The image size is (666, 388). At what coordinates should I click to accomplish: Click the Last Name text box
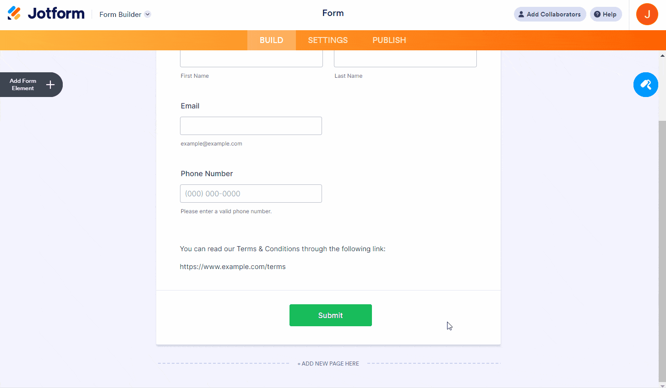tap(405, 59)
